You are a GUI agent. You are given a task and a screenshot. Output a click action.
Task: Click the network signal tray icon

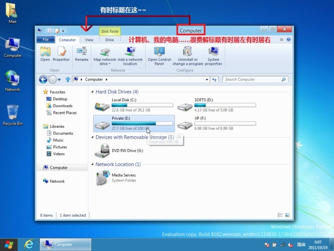tap(283, 245)
